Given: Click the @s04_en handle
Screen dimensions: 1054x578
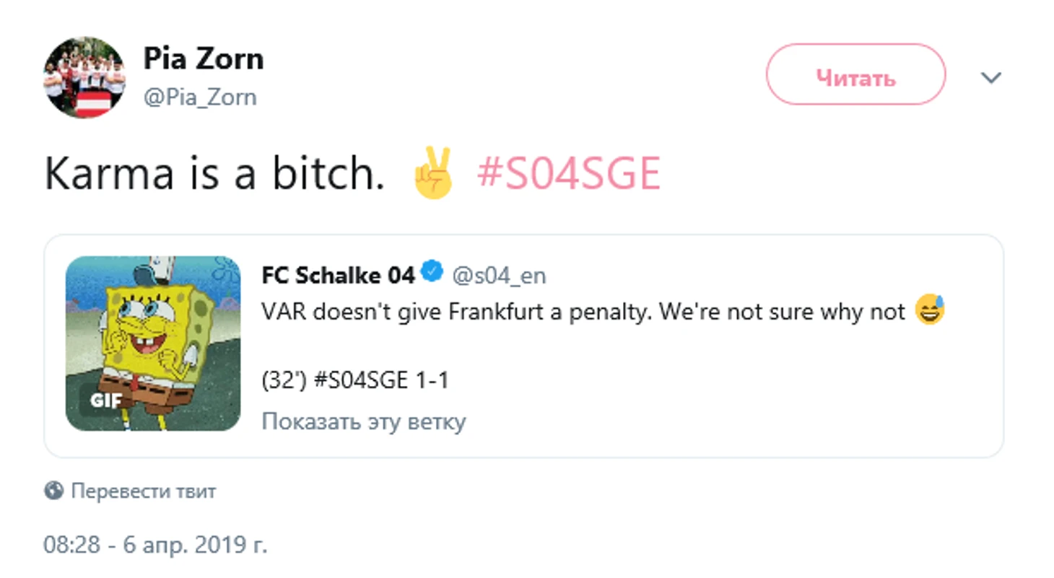Looking at the screenshot, I should click(499, 275).
